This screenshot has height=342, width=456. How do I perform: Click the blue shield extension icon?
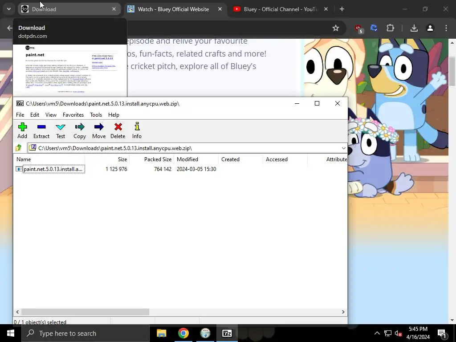tap(374, 28)
